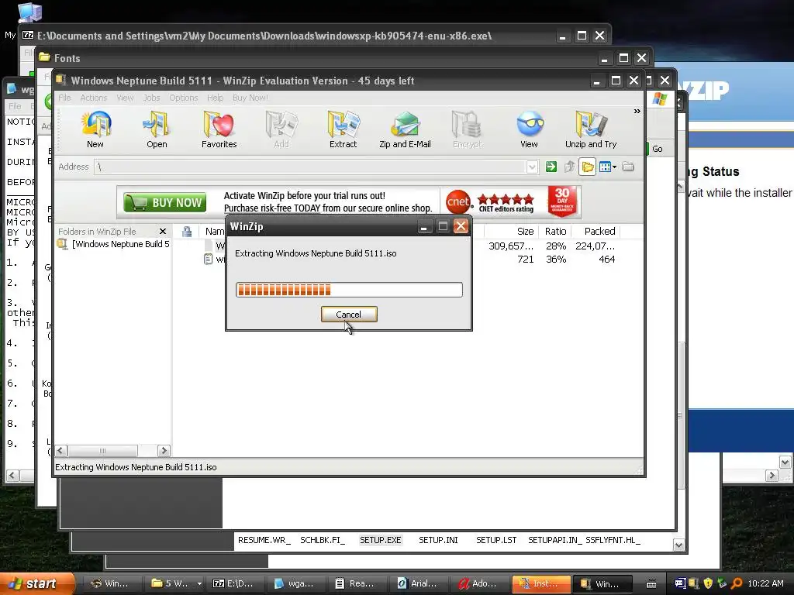The image size is (794, 595).
Task: Click left arrow of folder pane scrollbar
Action: coord(61,450)
